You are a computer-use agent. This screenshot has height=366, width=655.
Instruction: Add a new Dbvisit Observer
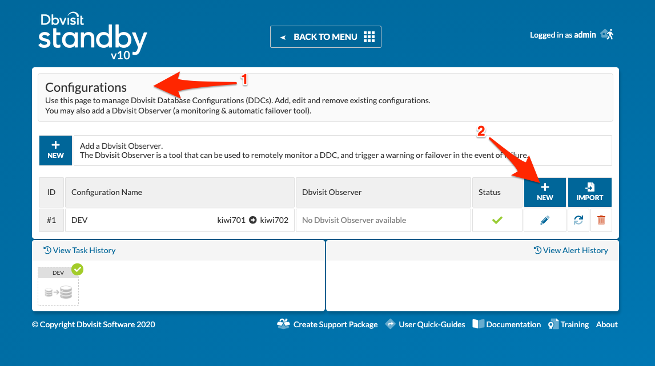(x=55, y=150)
